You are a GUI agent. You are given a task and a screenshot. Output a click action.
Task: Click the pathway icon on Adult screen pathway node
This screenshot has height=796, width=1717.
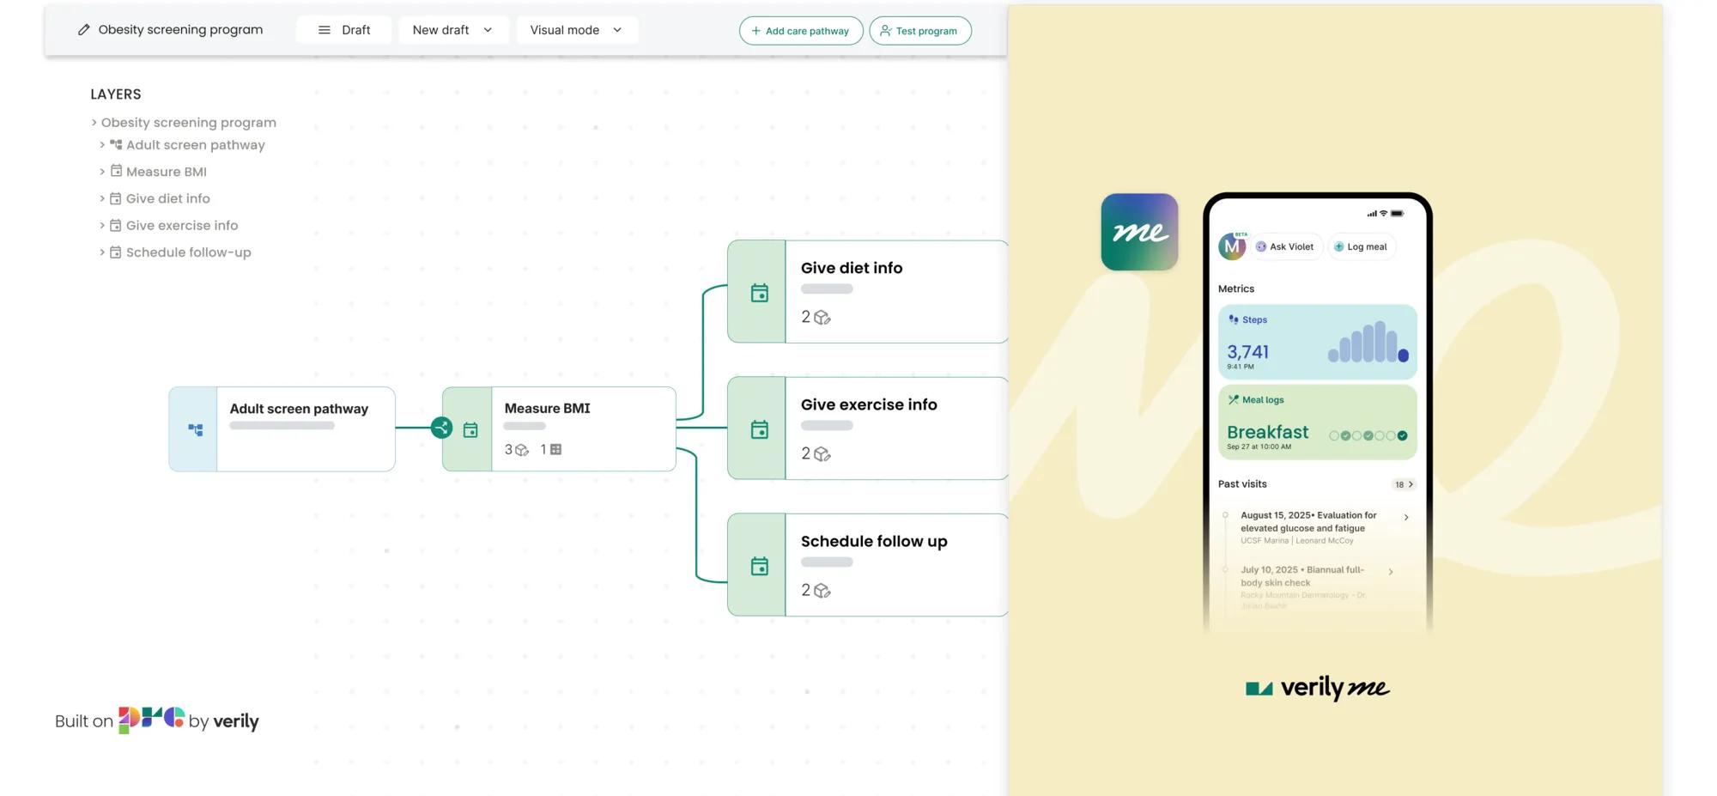[195, 428]
